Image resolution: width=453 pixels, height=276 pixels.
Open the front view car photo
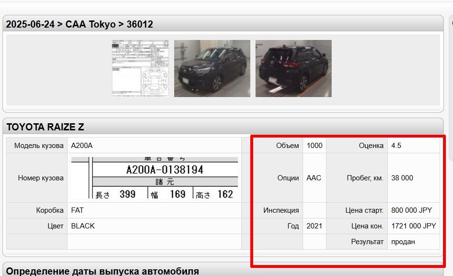(x=212, y=68)
